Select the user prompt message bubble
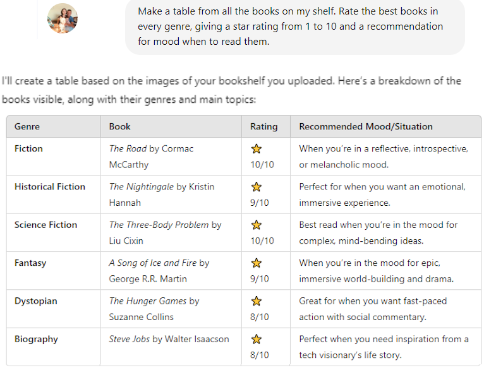Viewport: 484px width, 370px height. (x=294, y=27)
